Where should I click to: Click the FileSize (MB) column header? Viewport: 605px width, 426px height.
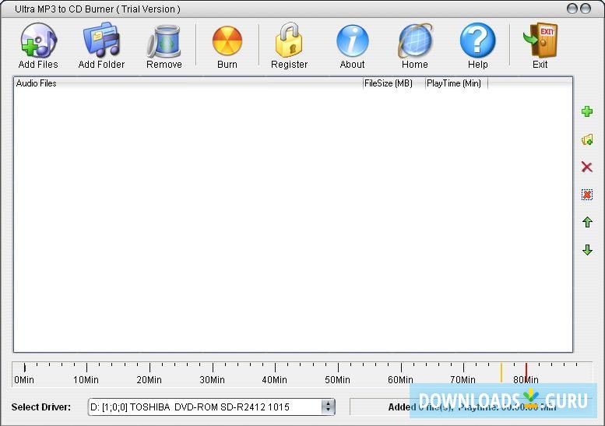pos(394,83)
